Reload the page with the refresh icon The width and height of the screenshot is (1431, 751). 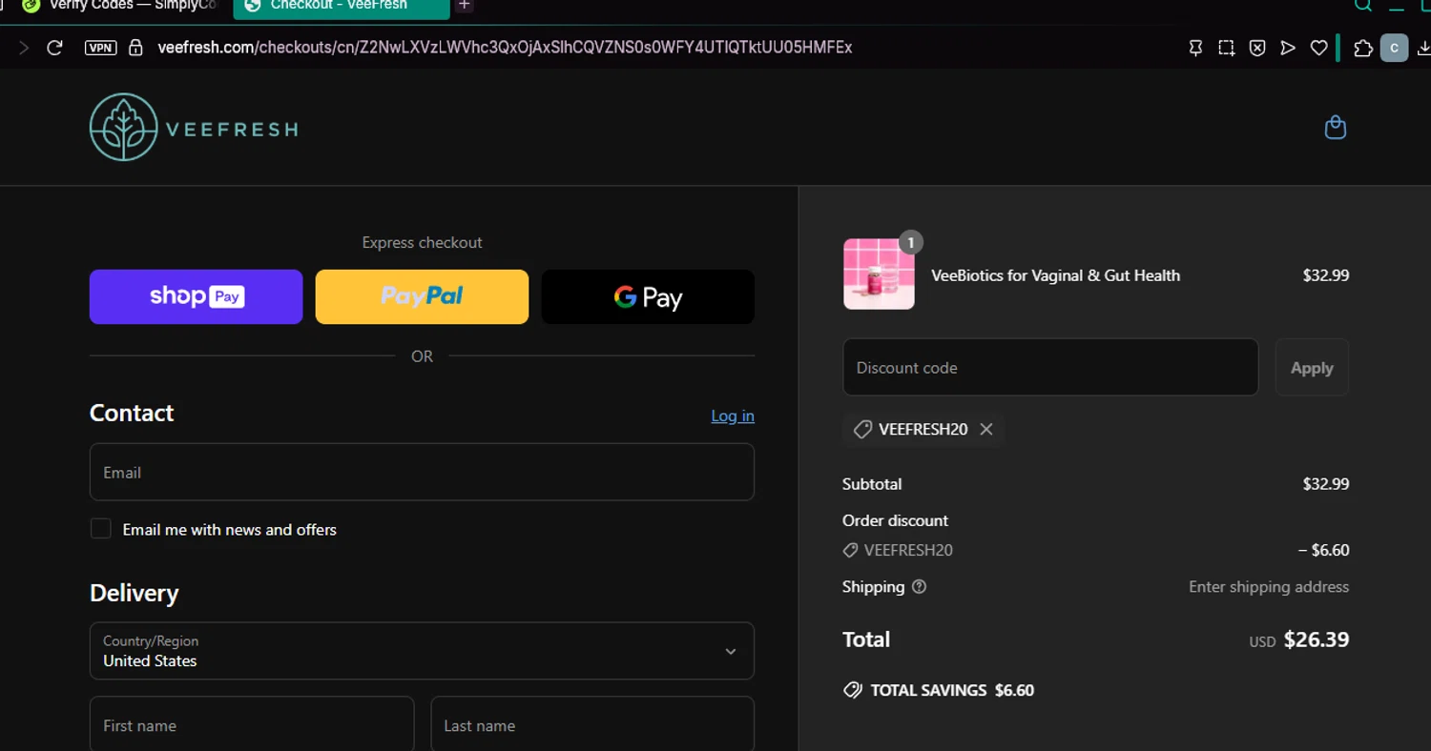[54, 48]
